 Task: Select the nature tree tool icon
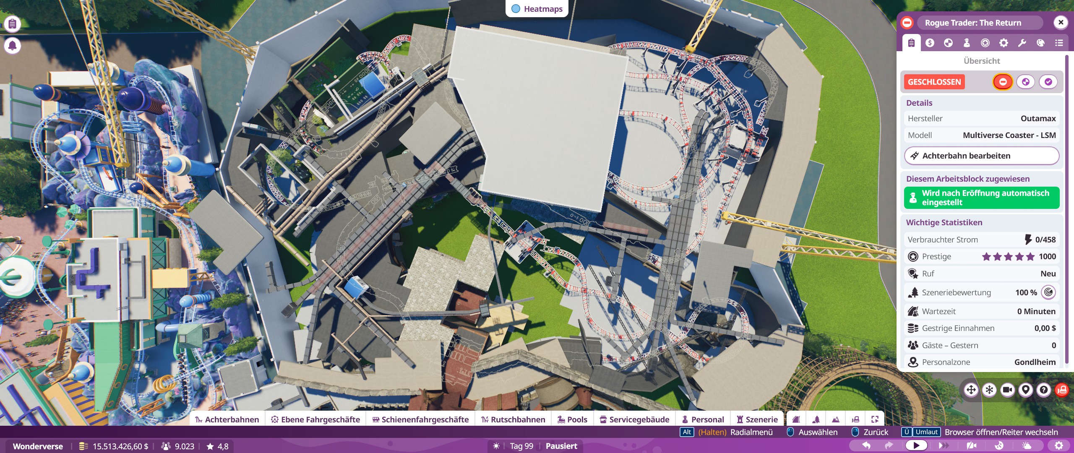pyautogui.click(x=816, y=419)
